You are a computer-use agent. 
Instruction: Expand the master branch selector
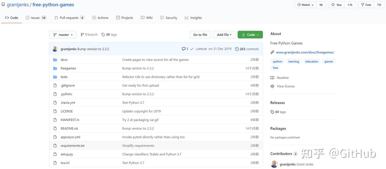[x=63, y=34]
